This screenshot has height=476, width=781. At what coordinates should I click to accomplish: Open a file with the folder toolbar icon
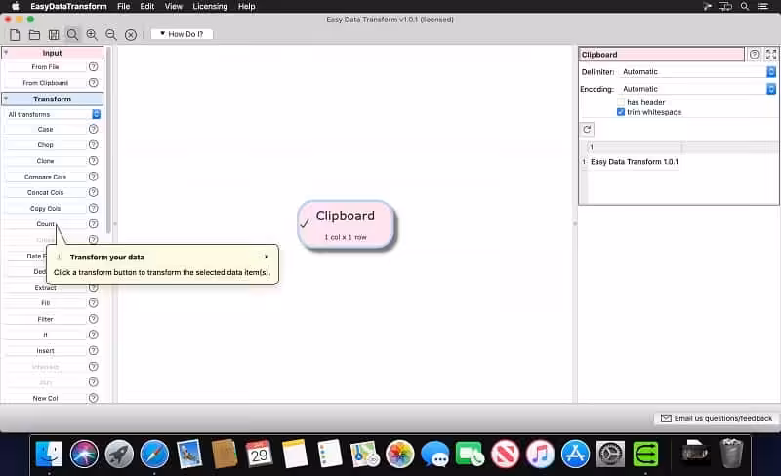point(34,34)
